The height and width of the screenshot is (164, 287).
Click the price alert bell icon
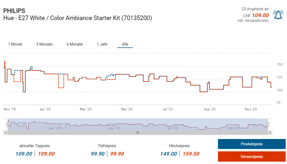coord(278,15)
